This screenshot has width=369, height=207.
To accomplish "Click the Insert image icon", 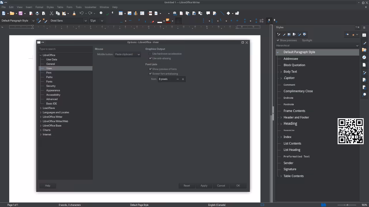I will click(129, 13).
